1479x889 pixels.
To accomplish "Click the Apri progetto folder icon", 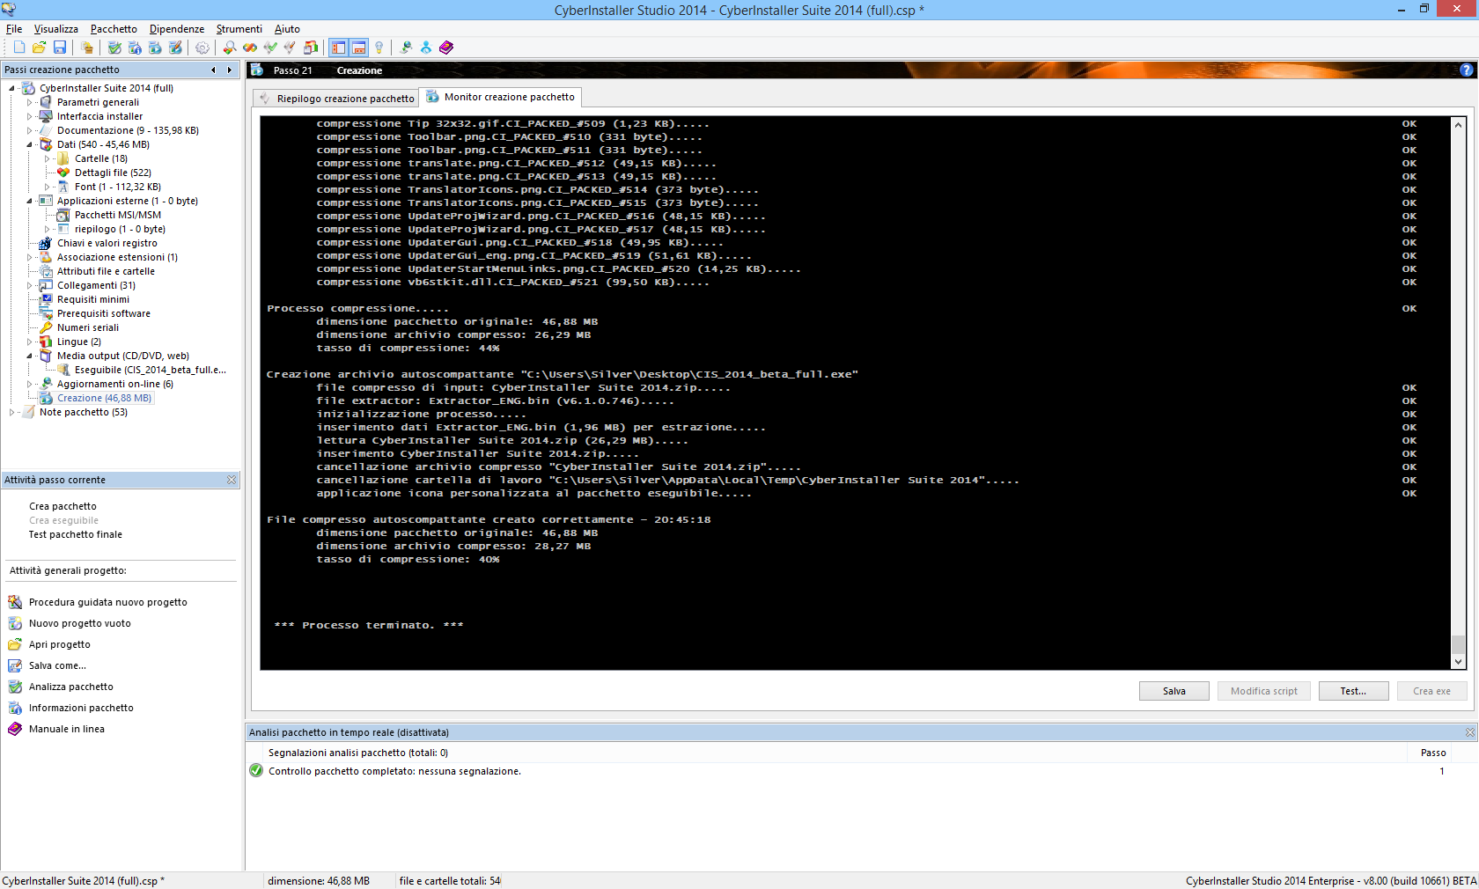I will point(15,644).
